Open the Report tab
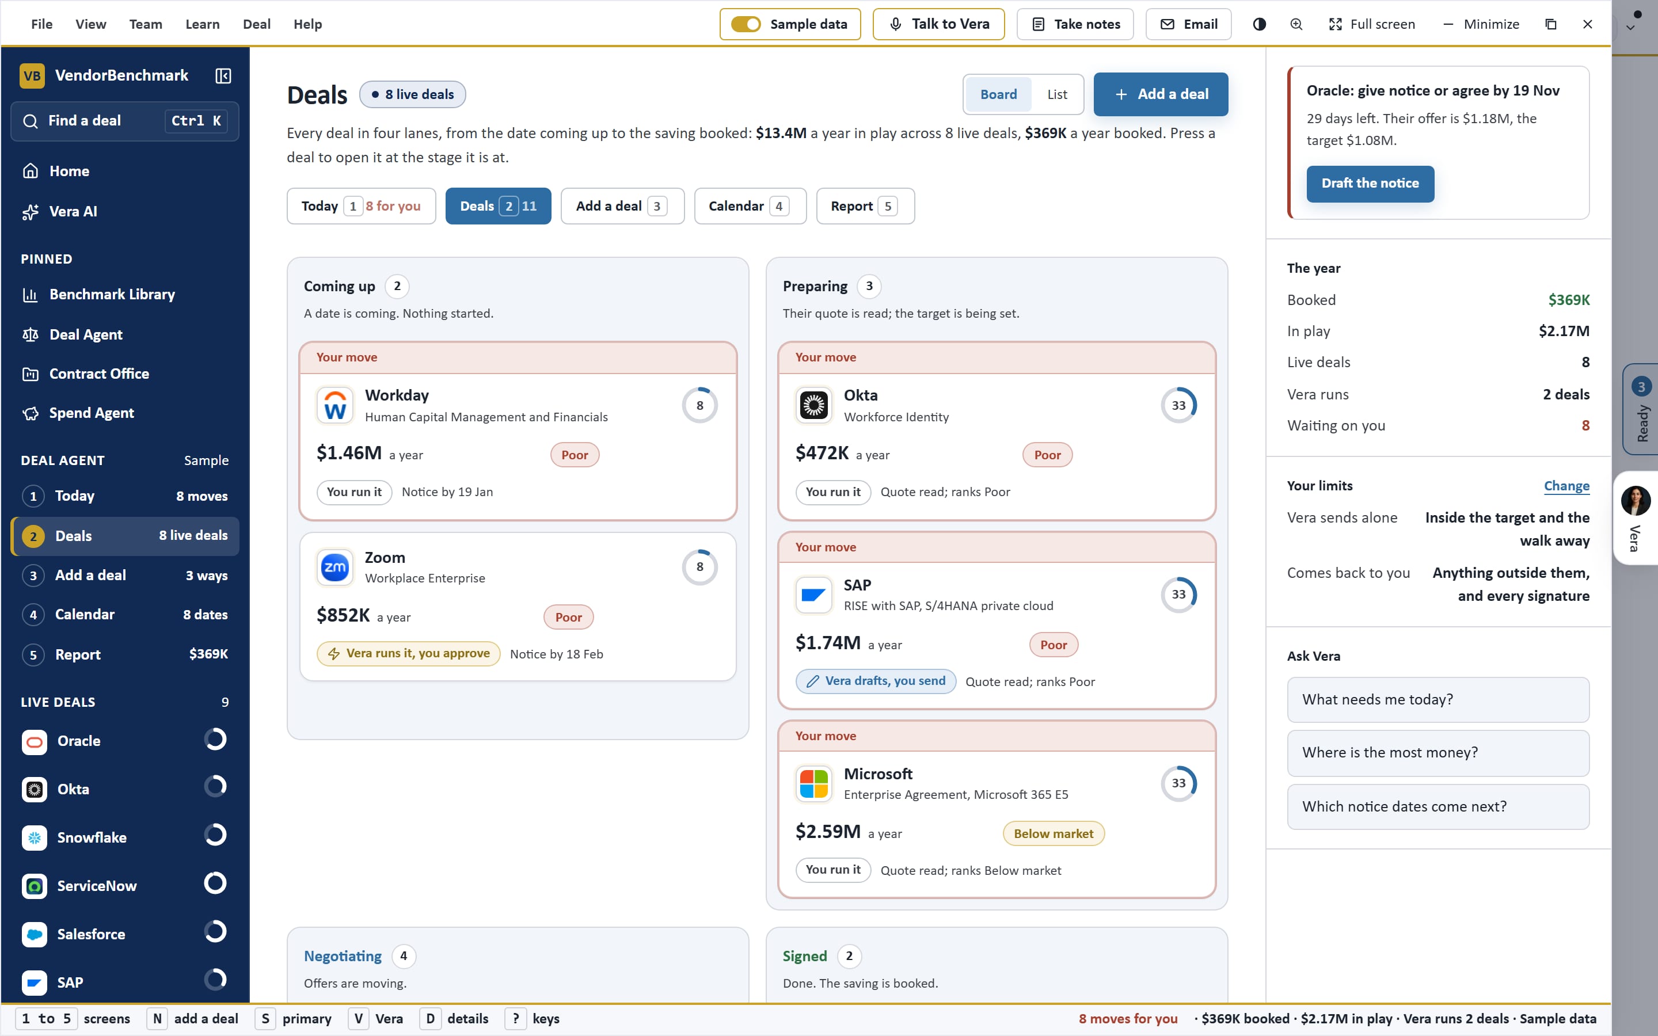 [865, 206]
